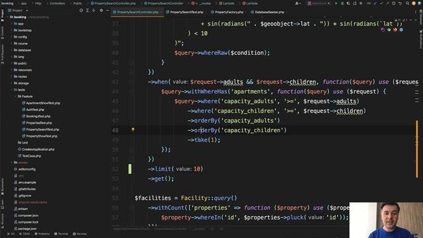This screenshot has height=238, width=423.
Task: Open the Git tool window in bottom bar
Action: coord(11,233)
